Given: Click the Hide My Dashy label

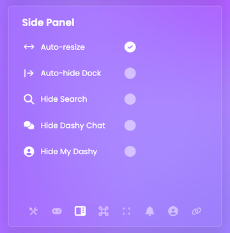Looking at the screenshot, I should 69,152.
